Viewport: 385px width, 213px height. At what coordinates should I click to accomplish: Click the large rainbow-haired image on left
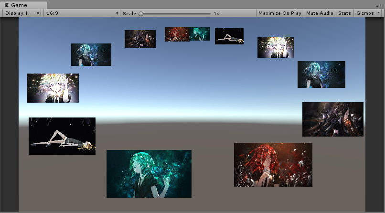[x=53, y=88]
